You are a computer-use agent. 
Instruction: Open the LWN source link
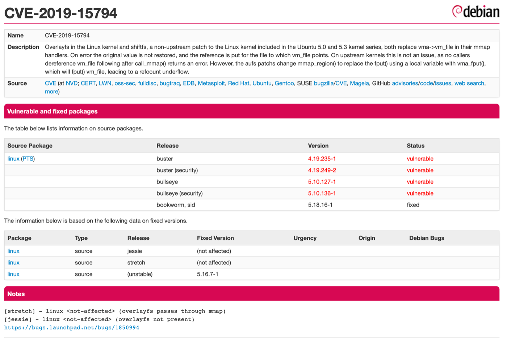[x=105, y=83]
